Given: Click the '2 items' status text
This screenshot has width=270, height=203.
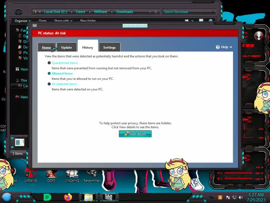Looking at the screenshot, I should click(18, 154).
